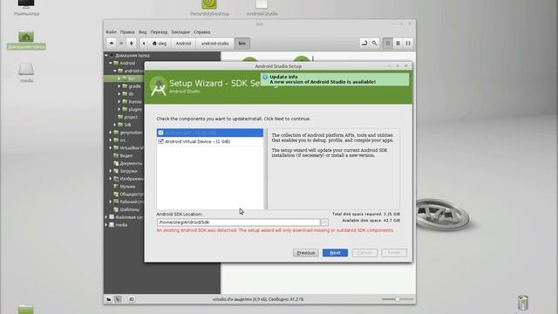558x314 pixels.
Task: Select the VirtualBox VMs folder in tree
Action: tap(128, 147)
